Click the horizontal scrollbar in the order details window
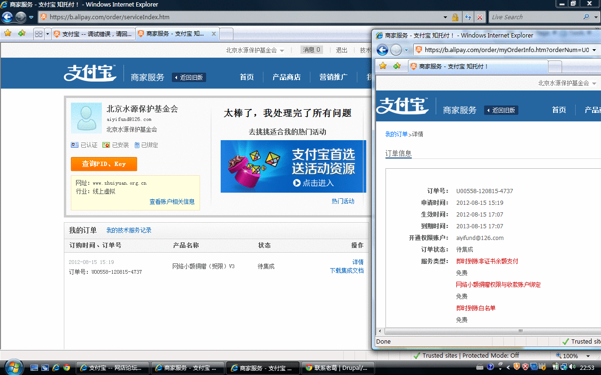Image resolution: width=601 pixels, height=375 pixels. pos(520,331)
